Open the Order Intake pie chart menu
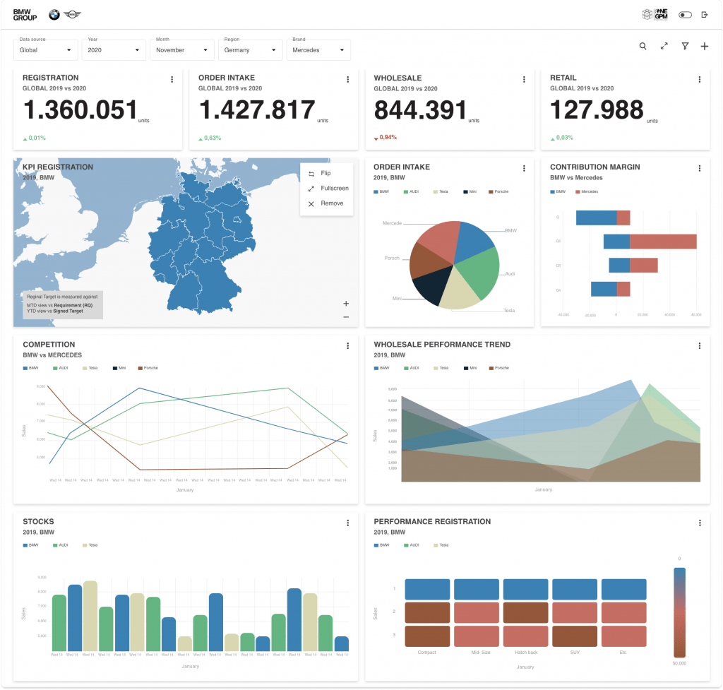Screen dimensions: 723x690 click(x=524, y=168)
